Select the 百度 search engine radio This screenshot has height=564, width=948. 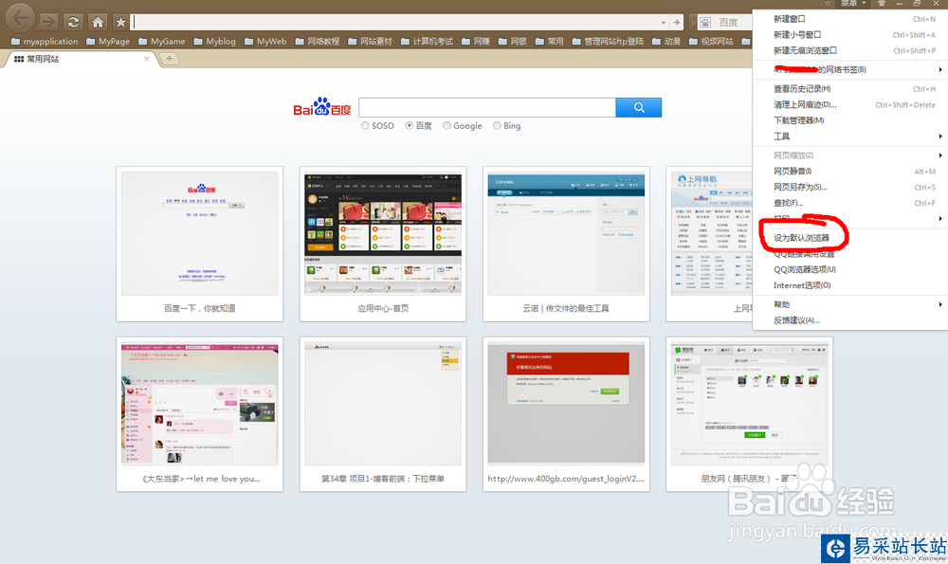[410, 126]
